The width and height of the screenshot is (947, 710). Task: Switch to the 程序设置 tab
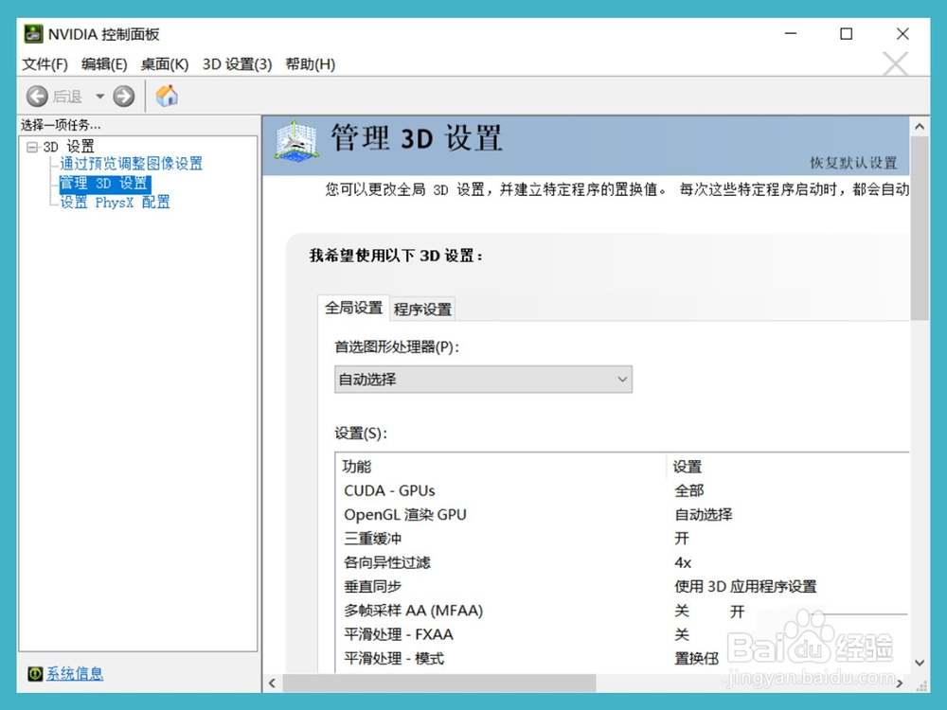coord(421,308)
